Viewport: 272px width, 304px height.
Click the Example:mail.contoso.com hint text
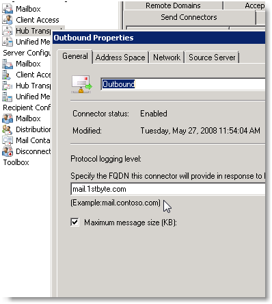[x=115, y=203]
